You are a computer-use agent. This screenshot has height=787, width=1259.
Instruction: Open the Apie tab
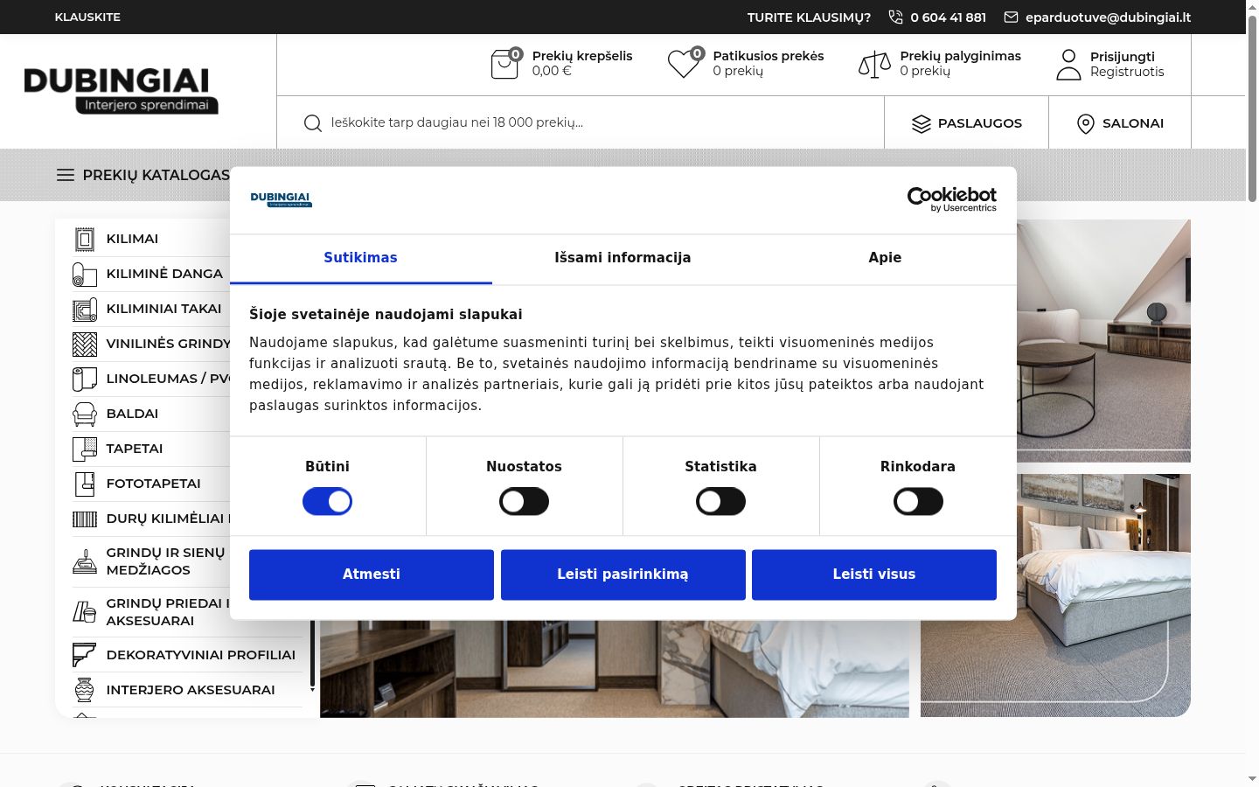click(x=885, y=258)
